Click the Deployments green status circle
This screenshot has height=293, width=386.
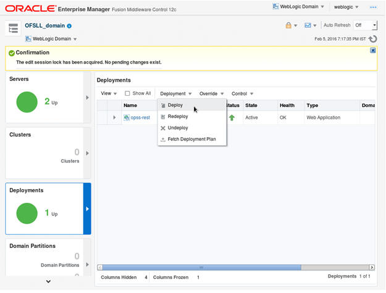coord(27,214)
